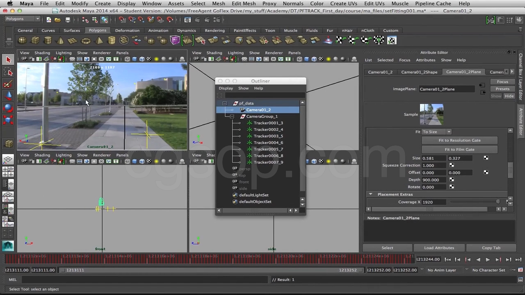This screenshot has width=525, height=295.
Task: Create a polygon pyramid from the shelf
Action: click(99, 40)
